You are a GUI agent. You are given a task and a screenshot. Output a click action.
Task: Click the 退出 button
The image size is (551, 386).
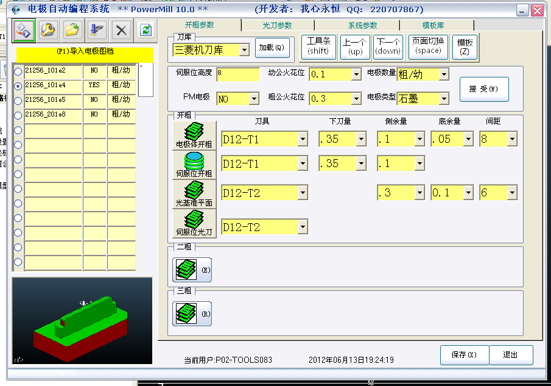tap(511, 355)
